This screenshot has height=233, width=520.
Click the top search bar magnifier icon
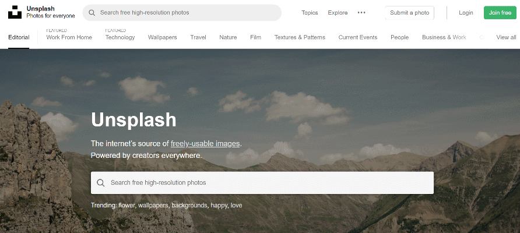[92, 13]
